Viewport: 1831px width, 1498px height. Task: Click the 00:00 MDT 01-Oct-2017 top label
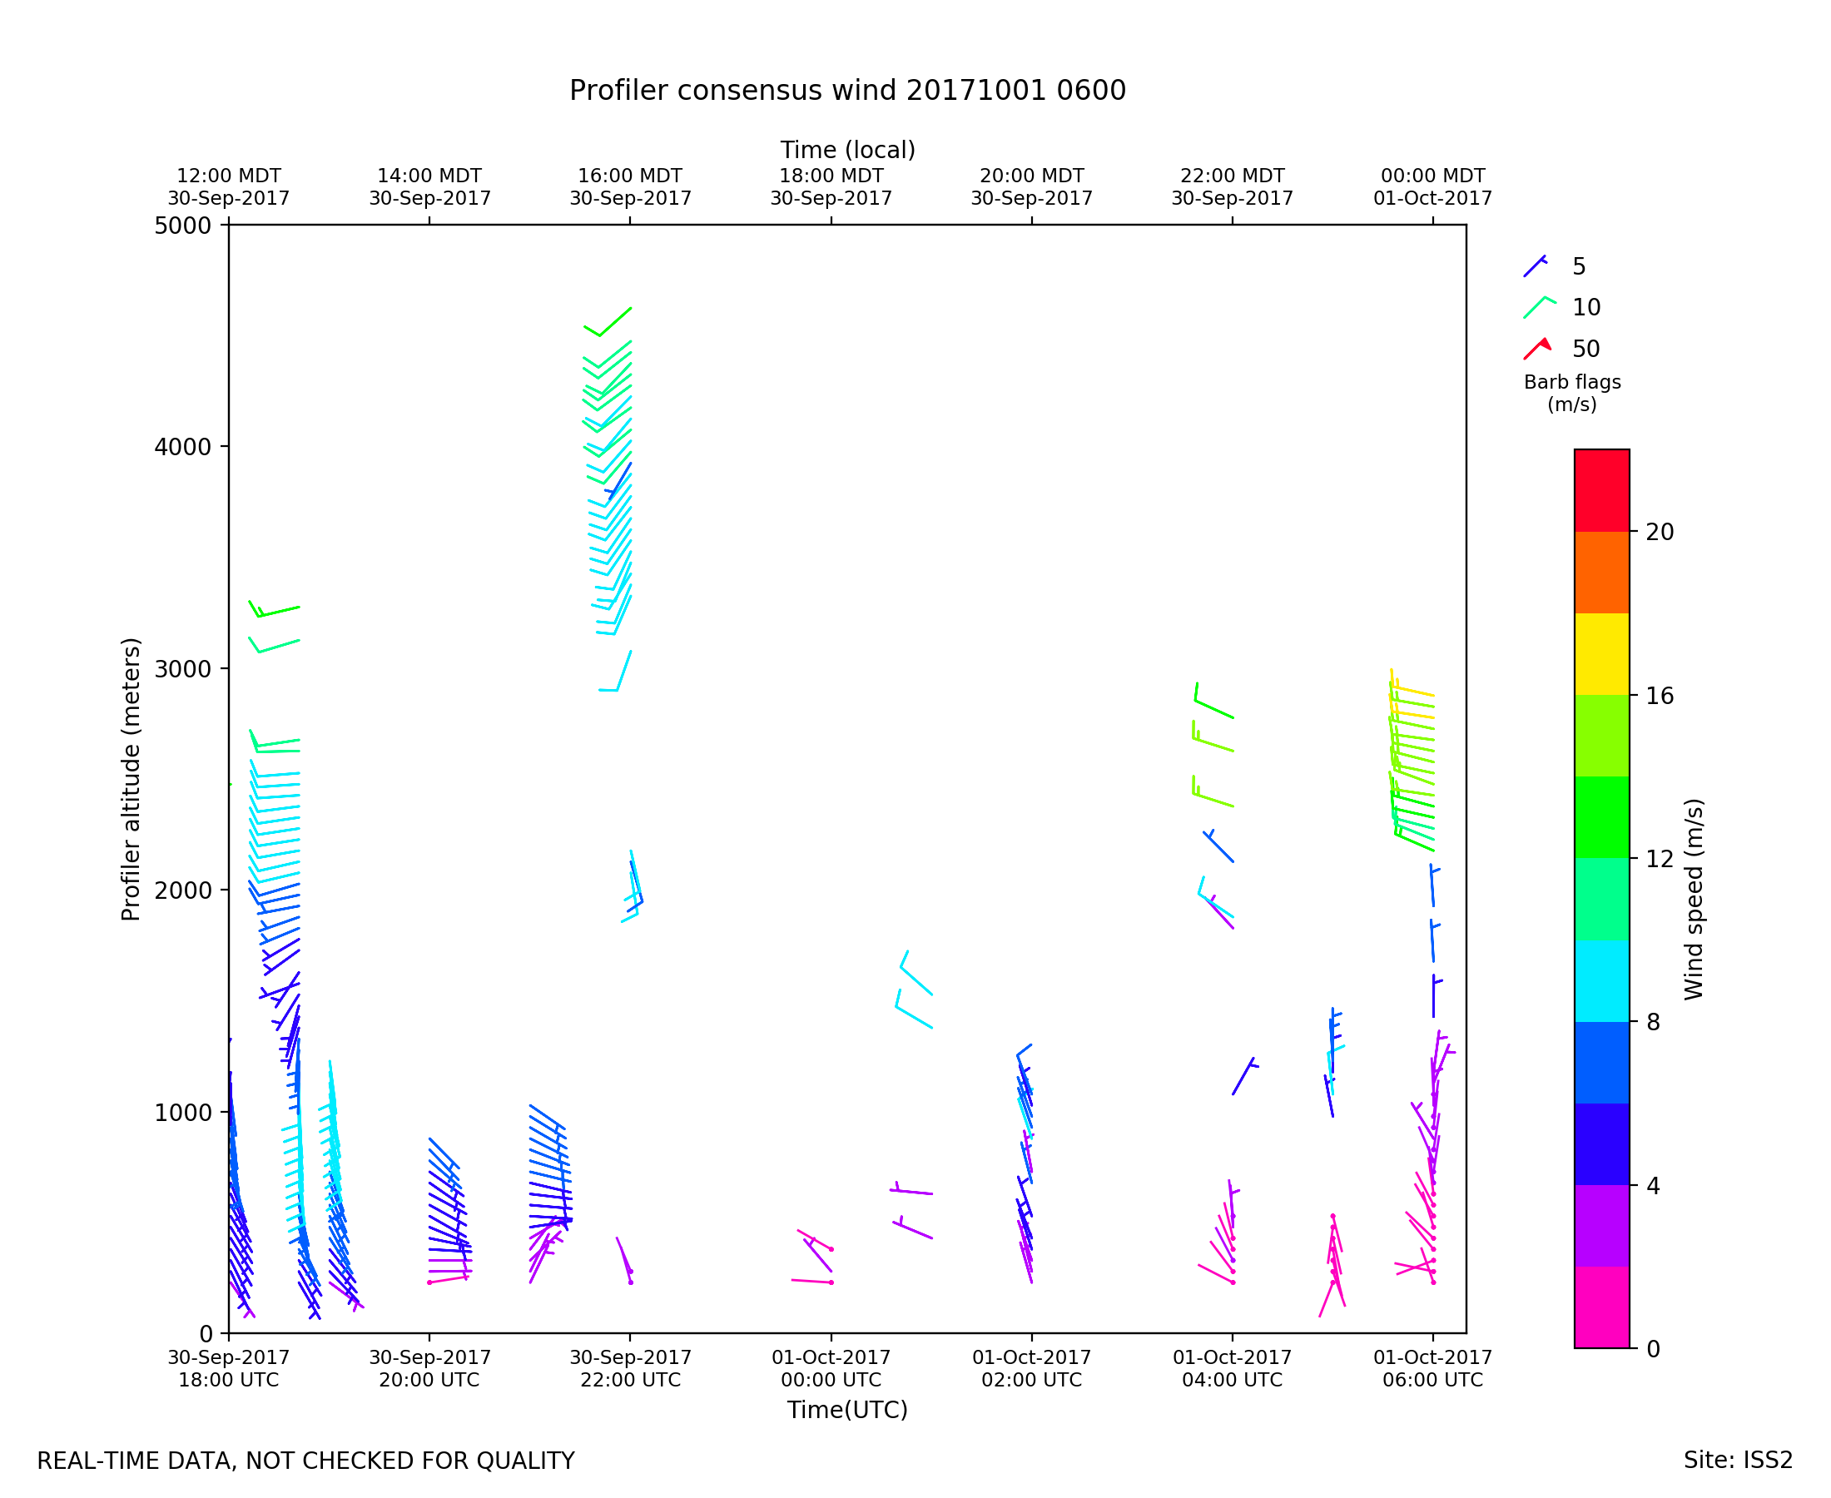[x=1432, y=186]
